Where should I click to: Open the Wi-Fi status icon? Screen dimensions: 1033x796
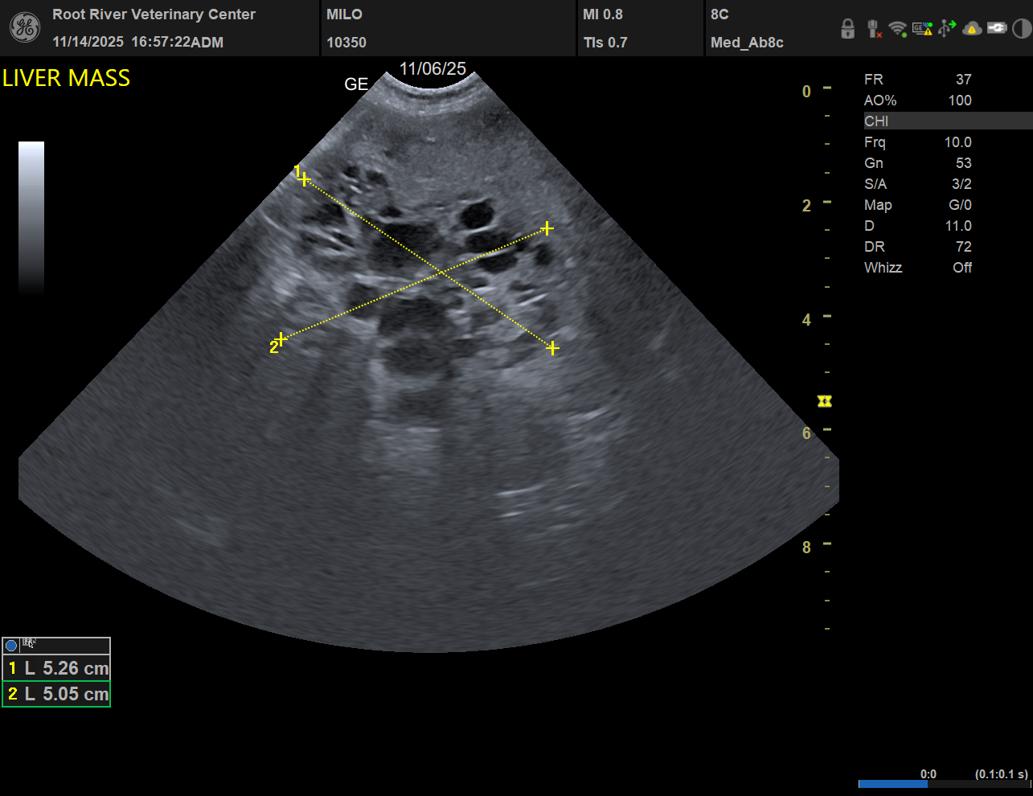point(898,29)
